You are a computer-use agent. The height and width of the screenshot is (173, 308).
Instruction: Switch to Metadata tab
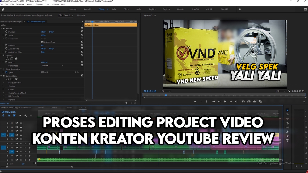click(81, 15)
